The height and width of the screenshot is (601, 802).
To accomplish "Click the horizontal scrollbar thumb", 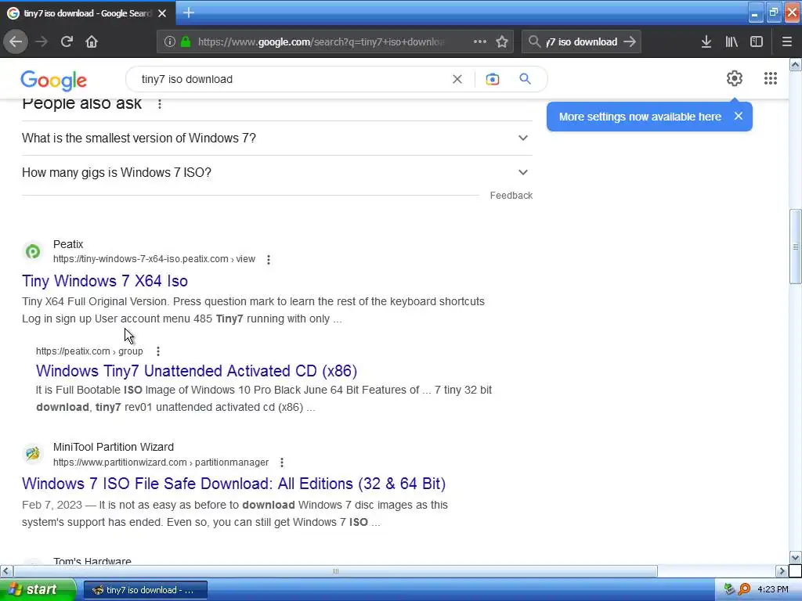I will click(x=335, y=570).
